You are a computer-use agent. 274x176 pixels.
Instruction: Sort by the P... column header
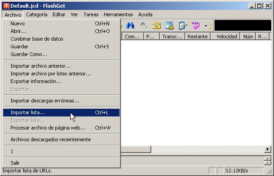point(152,37)
